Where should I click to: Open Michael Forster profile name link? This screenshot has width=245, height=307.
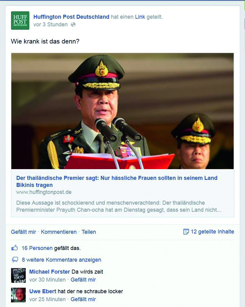(x=50, y=271)
